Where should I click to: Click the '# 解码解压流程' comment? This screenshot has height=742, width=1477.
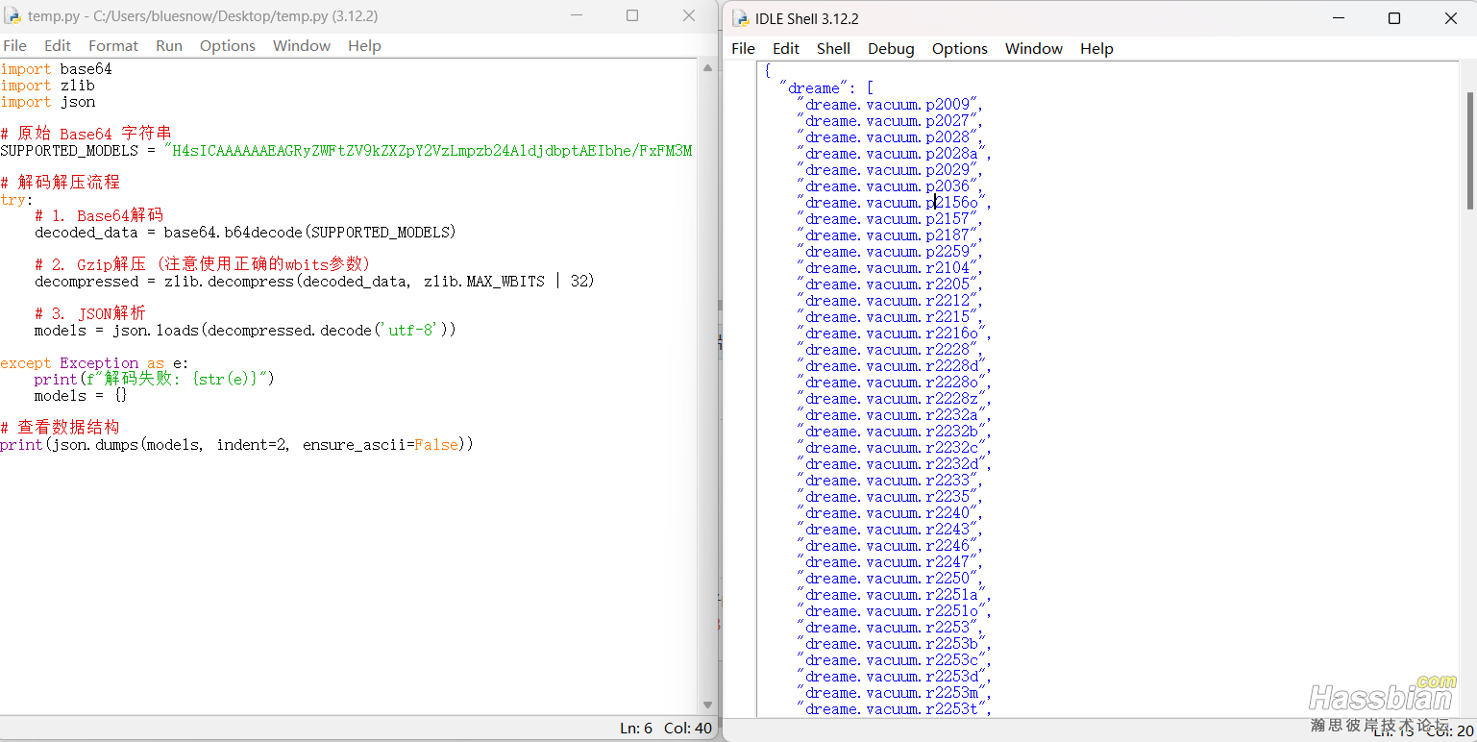pyautogui.click(x=60, y=183)
